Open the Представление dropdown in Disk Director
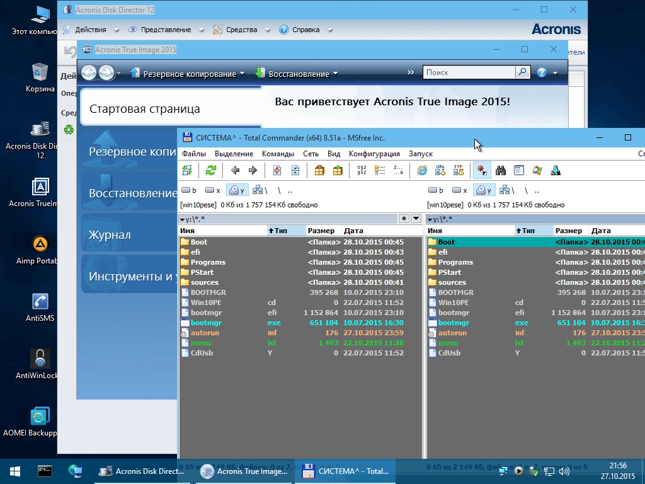 pyautogui.click(x=201, y=30)
